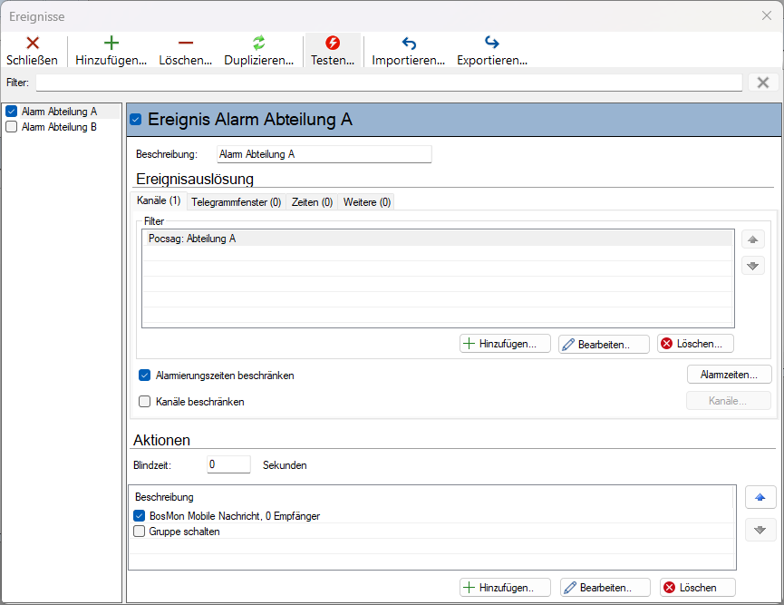Switch to the Telegrammfenster (0) tab
Viewport: 784px width, 605px height.
point(236,202)
